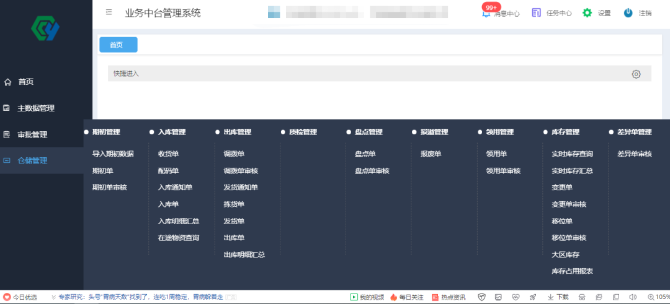Click the glasses reading-mode icon
Image resolution: width=670 pixels, height=304 pixels.
pyautogui.click(x=581, y=297)
